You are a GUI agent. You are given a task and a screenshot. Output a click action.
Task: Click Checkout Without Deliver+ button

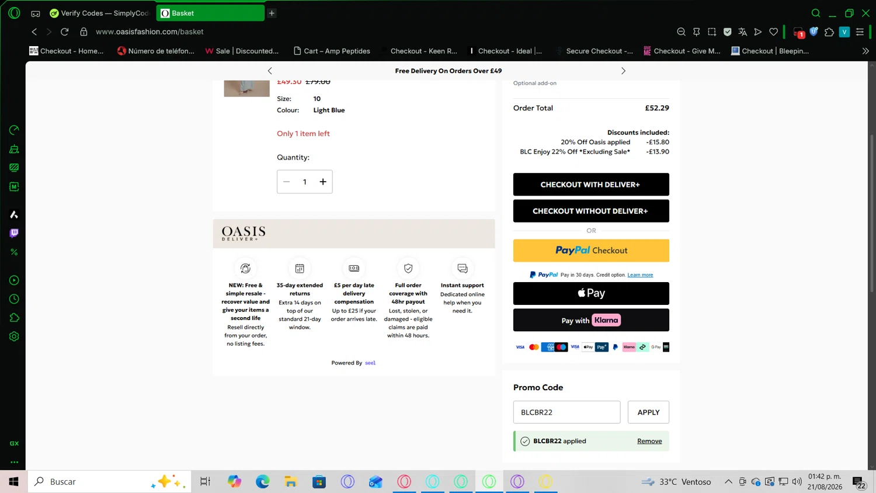(591, 211)
